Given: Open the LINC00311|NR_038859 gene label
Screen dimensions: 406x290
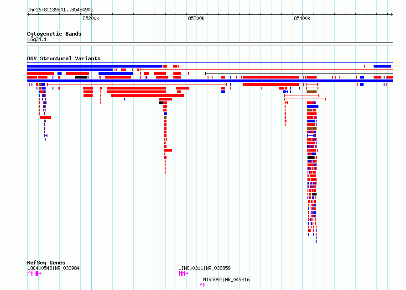Looking at the screenshot, I should pos(204,268).
